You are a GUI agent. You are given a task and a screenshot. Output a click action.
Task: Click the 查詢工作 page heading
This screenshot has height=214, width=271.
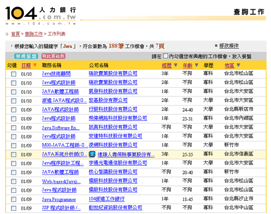pyautogui.click(x=249, y=12)
